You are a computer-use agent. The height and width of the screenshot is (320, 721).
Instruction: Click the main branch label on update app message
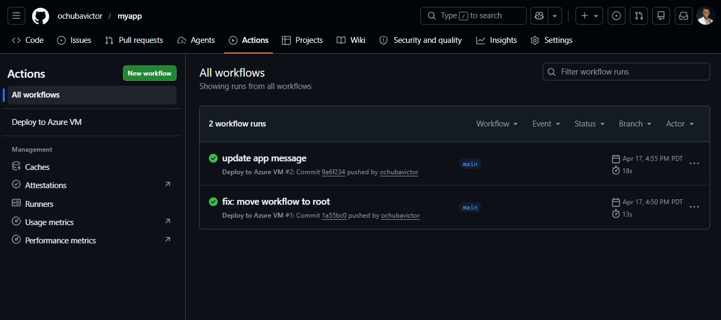[470, 164]
